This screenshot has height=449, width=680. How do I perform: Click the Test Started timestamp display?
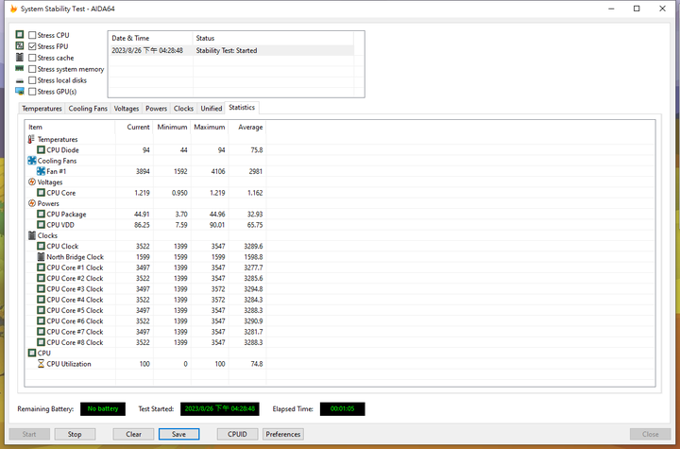click(x=220, y=408)
